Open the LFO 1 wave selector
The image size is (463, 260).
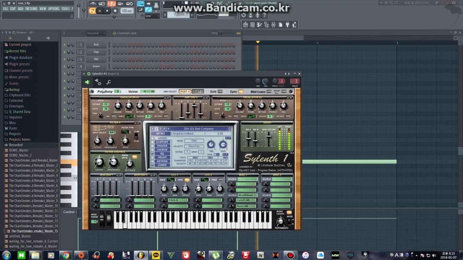(171, 179)
